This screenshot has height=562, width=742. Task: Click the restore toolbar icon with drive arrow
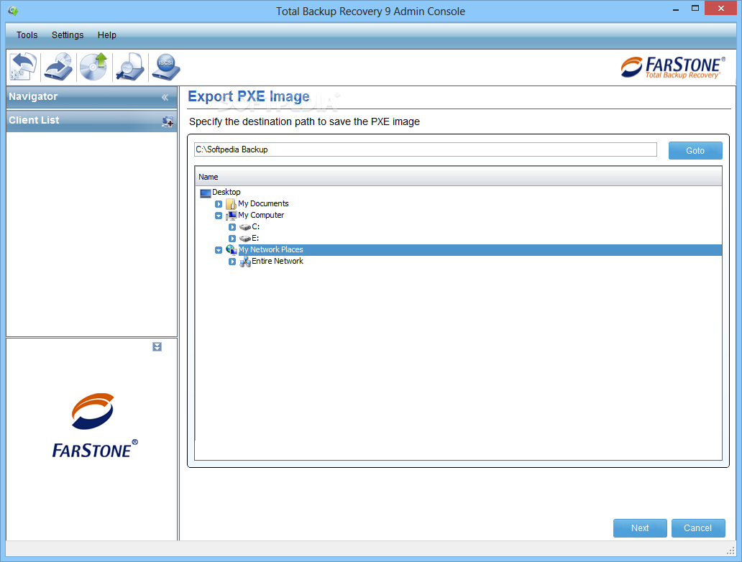pyautogui.click(x=58, y=67)
